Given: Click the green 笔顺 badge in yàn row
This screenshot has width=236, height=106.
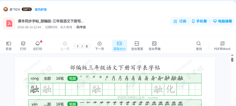Looking at the screenshot, I should coord(73,104).
